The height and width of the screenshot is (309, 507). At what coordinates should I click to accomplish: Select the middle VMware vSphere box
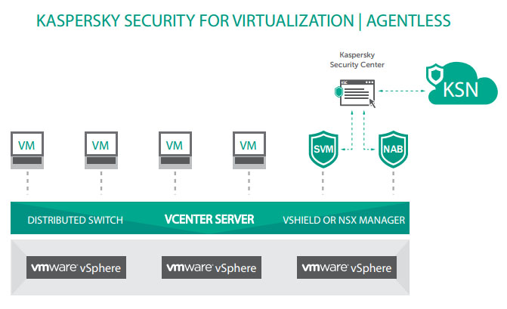tap(211, 267)
